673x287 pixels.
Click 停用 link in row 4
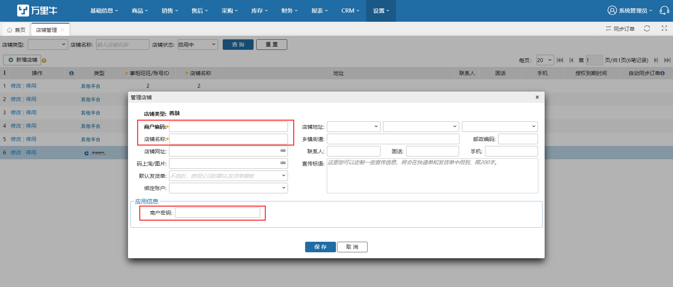[31, 126]
